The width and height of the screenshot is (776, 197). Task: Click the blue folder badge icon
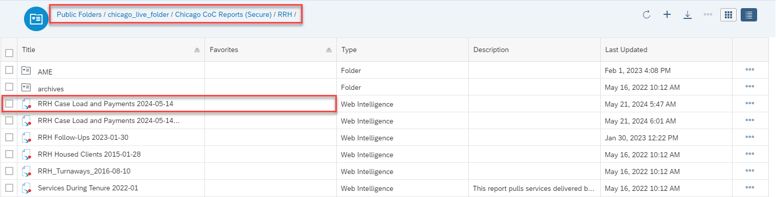tap(36, 19)
